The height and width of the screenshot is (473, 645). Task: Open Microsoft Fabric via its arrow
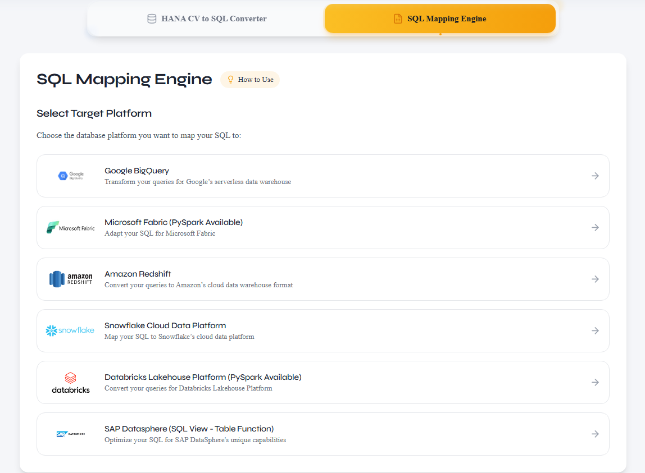pos(595,227)
